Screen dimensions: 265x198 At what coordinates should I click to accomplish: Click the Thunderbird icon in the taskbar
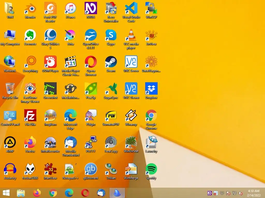click(101, 193)
